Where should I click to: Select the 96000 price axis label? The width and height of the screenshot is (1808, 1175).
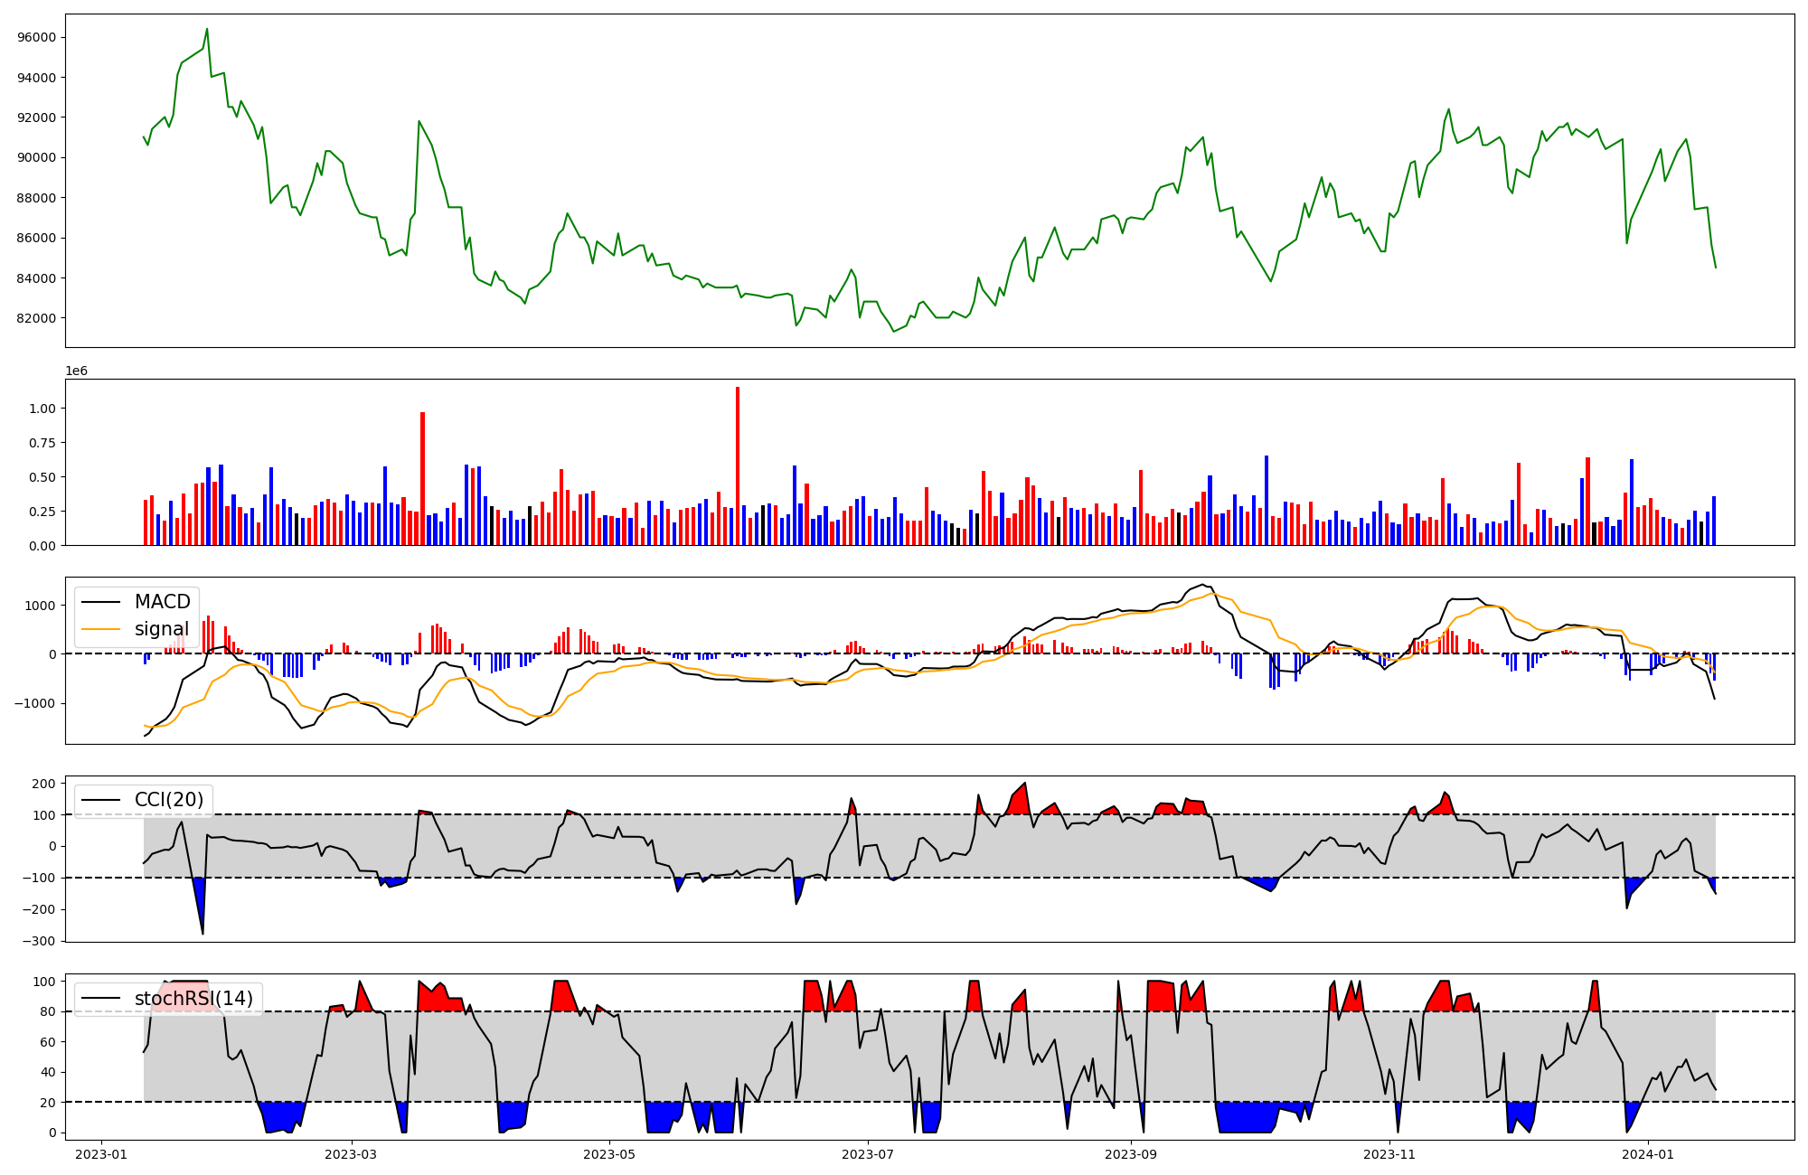37,37
